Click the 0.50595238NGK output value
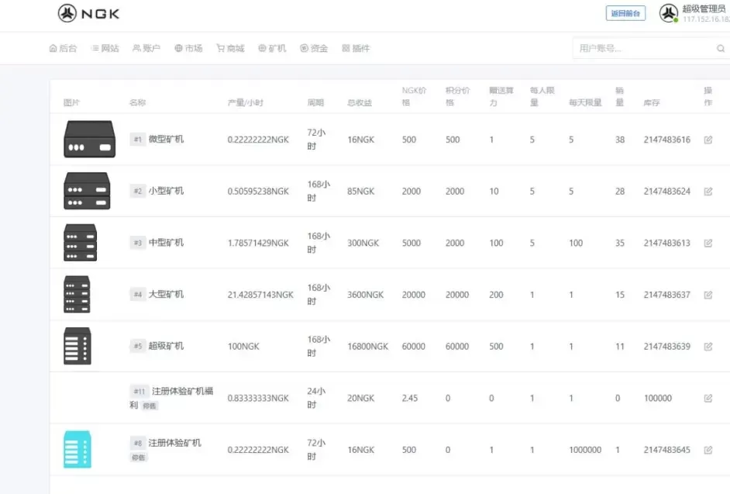 click(258, 191)
